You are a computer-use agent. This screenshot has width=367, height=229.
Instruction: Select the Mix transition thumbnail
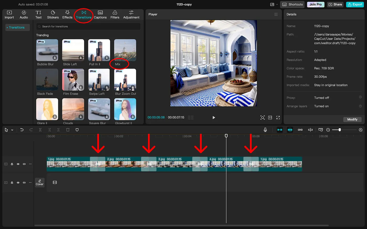[125, 50]
